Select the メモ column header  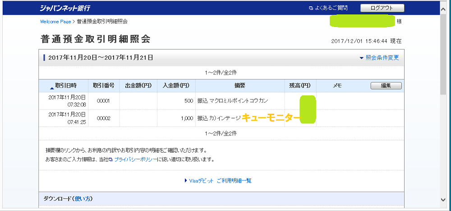pos(337,85)
